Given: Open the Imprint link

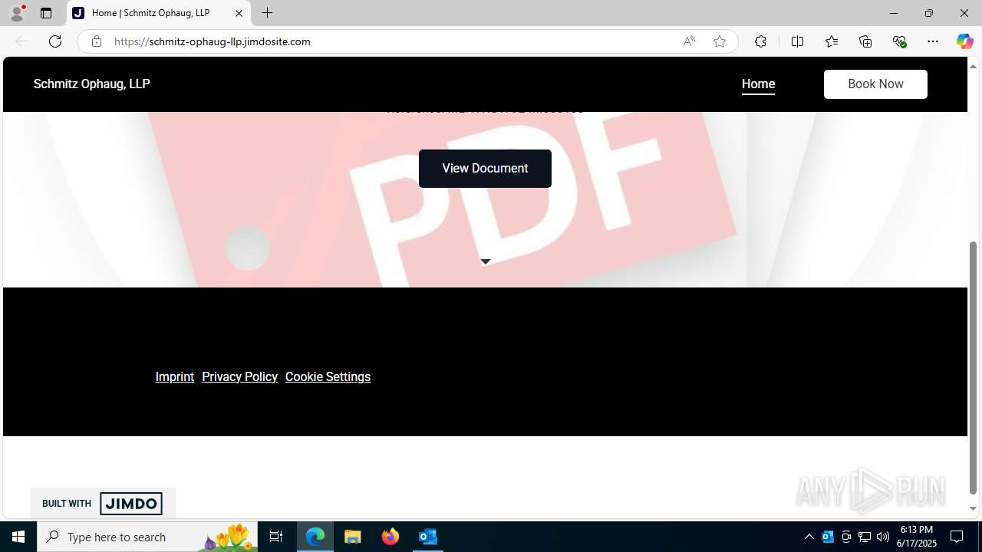Looking at the screenshot, I should tap(174, 376).
